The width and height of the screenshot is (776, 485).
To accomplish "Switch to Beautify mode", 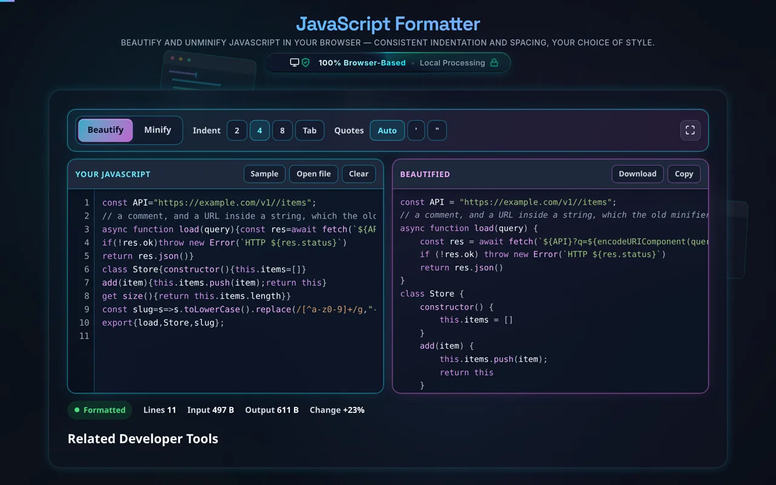I will (105, 130).
